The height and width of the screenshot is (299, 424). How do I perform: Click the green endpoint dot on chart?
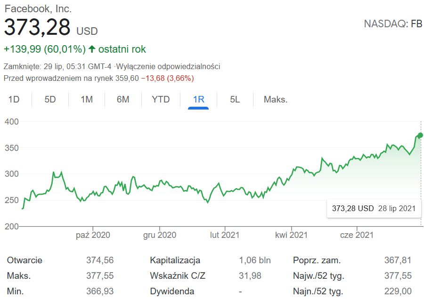[x=420, y=135]
